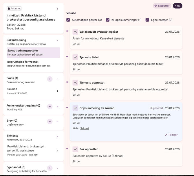Toggle Egne notater checkbox
This screenshot has width=194, height=176.
(147, 20)
